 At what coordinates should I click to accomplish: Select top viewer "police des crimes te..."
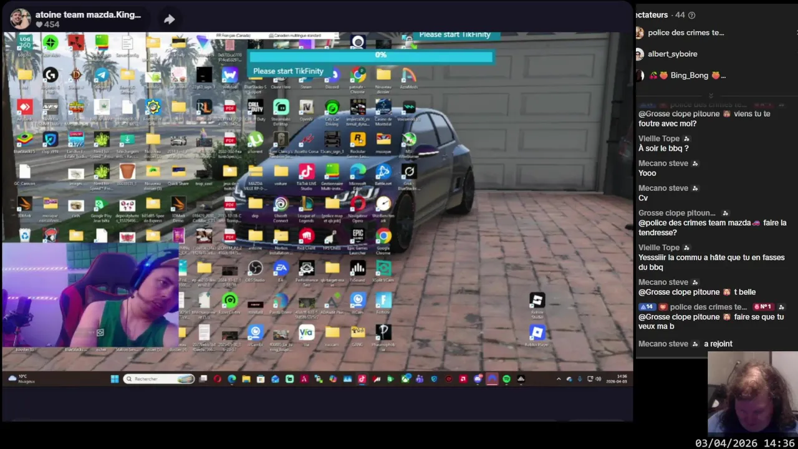pyautogui.click(x=686, y=32)
